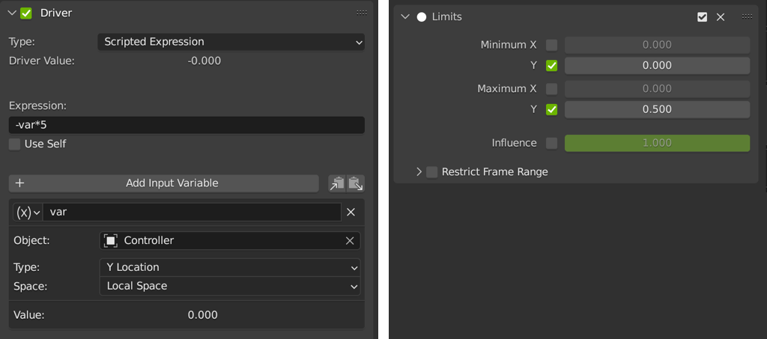Mute the Limits modifier checkbox
Image resolution: width=767 pixels, height=339 pixels.
[x=702, y=17]
